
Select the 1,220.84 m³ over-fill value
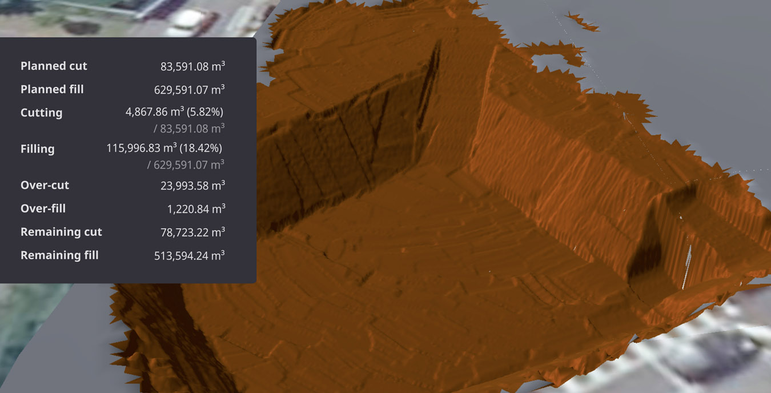[196, 209]
